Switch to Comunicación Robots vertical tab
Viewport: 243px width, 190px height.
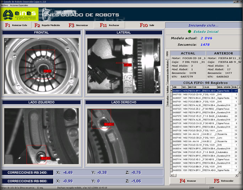pos(167,71)
